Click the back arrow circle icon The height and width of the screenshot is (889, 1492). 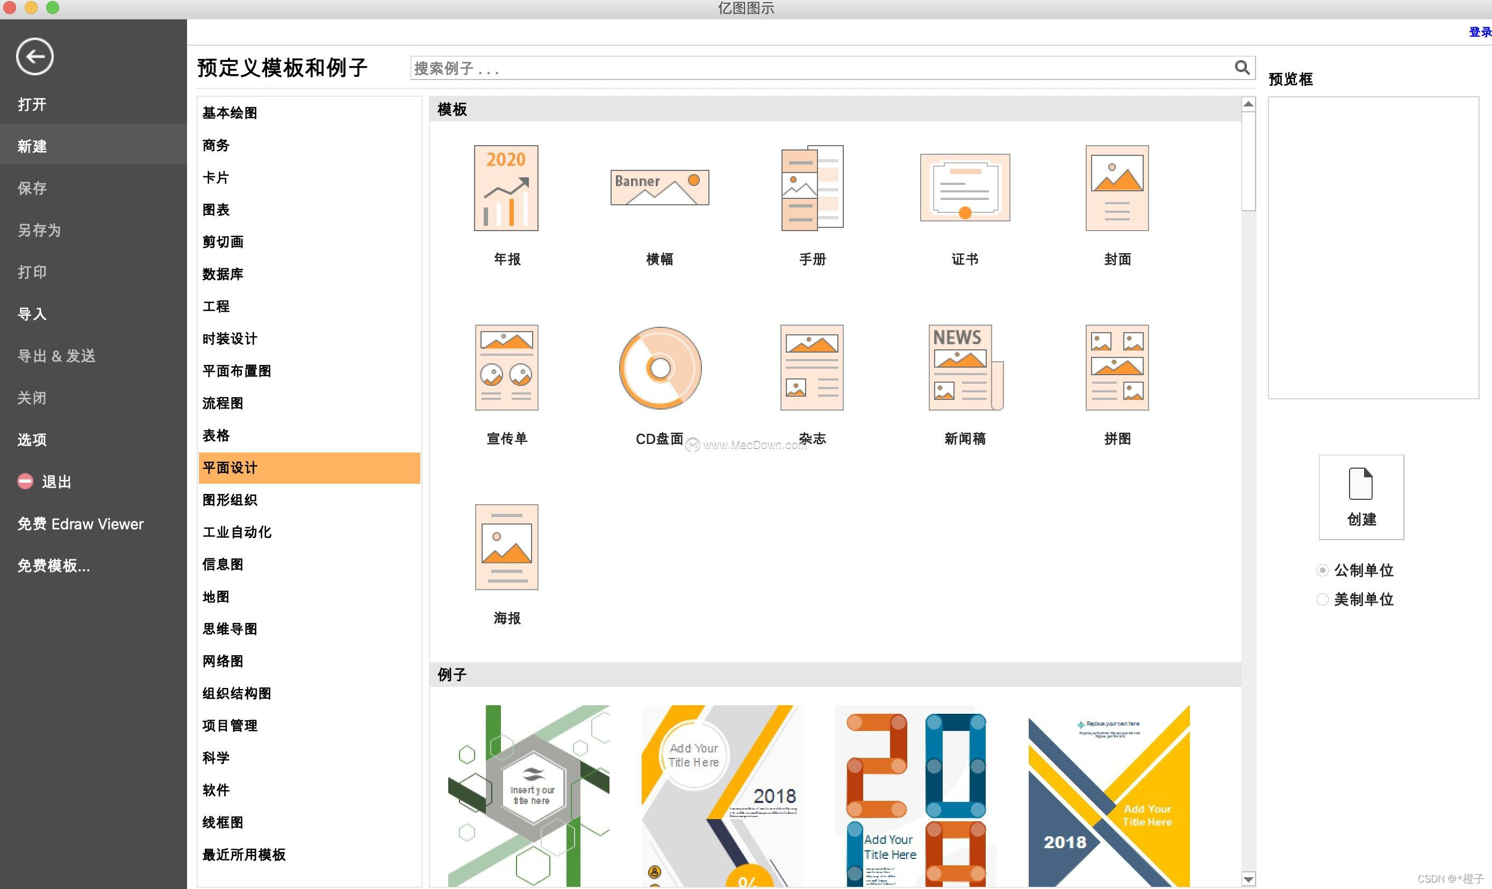[35, 57]
